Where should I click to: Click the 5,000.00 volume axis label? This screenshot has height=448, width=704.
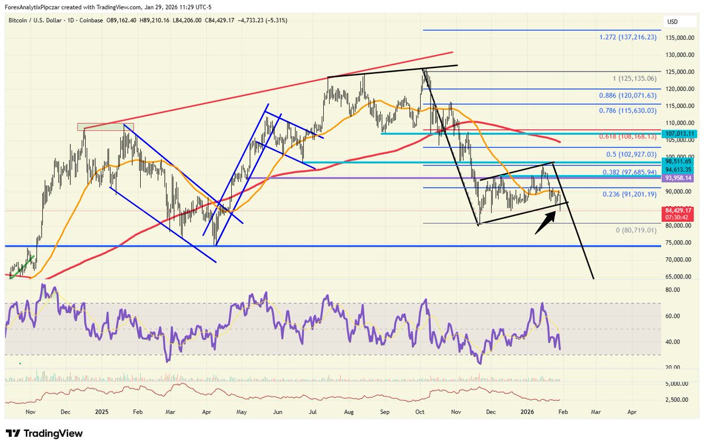[x=676, y=383]
